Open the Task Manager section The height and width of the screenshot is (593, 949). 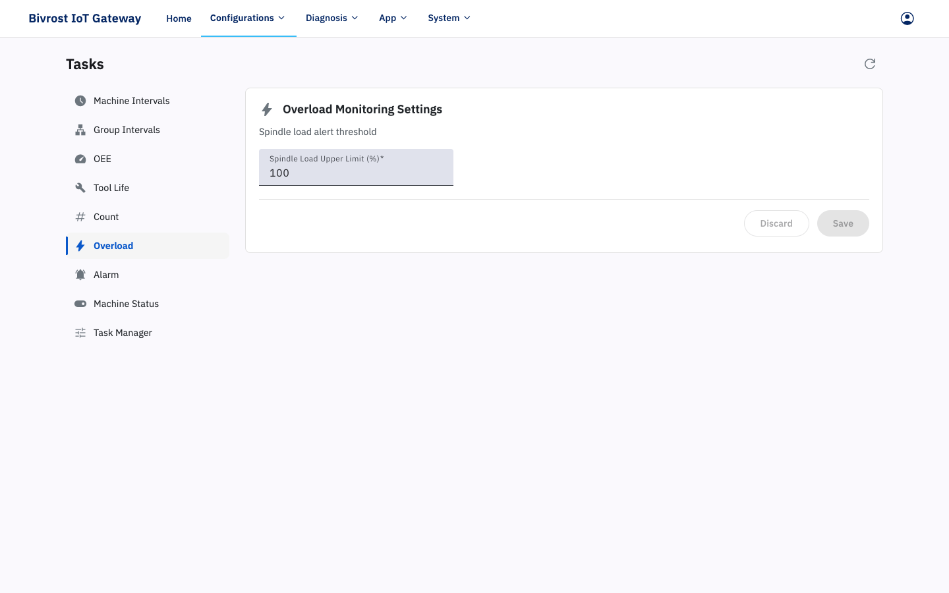tap(148, 333)
